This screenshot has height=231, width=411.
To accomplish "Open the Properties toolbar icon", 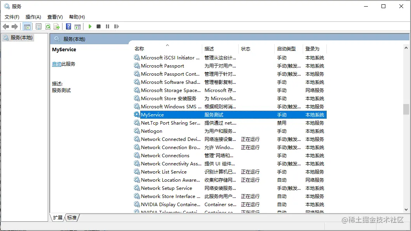I will click(x=38, y=26).
